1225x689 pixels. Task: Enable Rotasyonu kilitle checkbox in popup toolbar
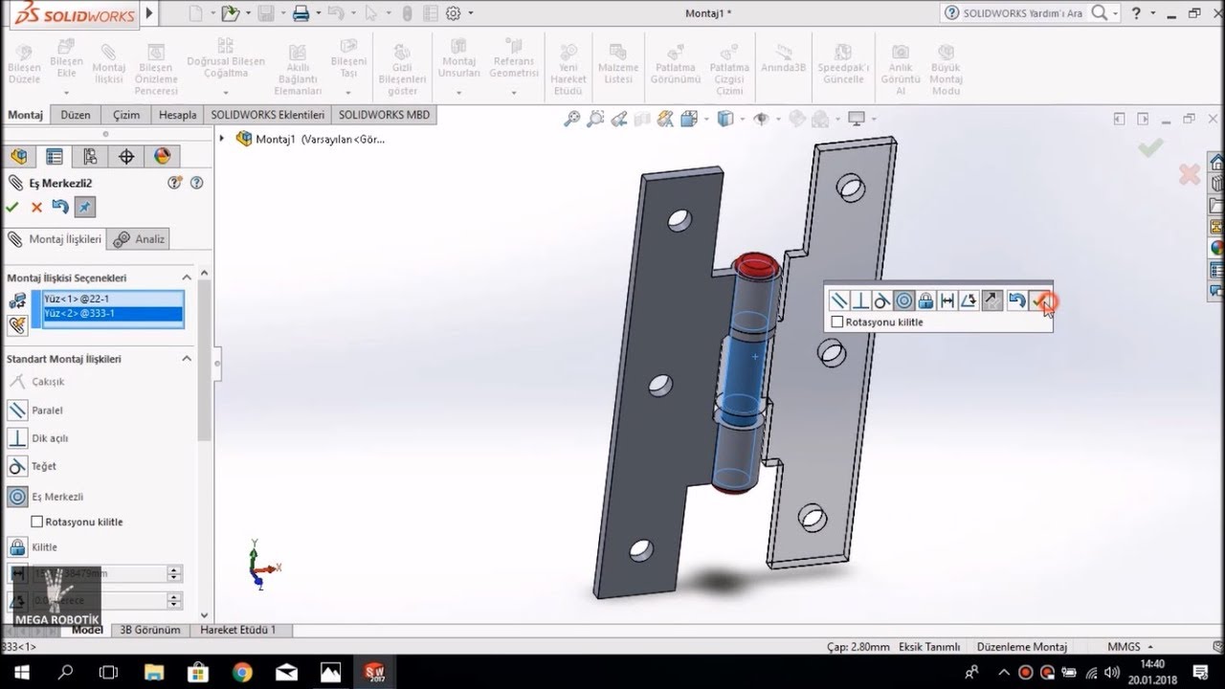click(x=837, y=322)
